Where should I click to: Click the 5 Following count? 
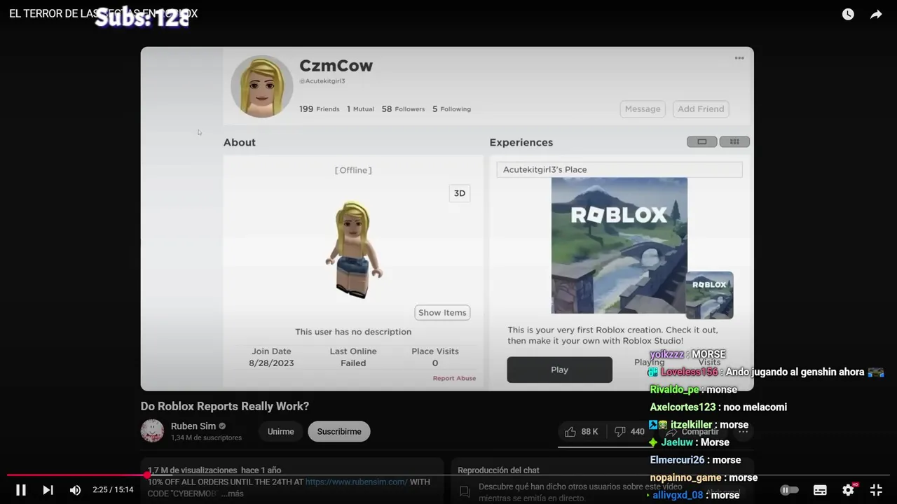451,109
